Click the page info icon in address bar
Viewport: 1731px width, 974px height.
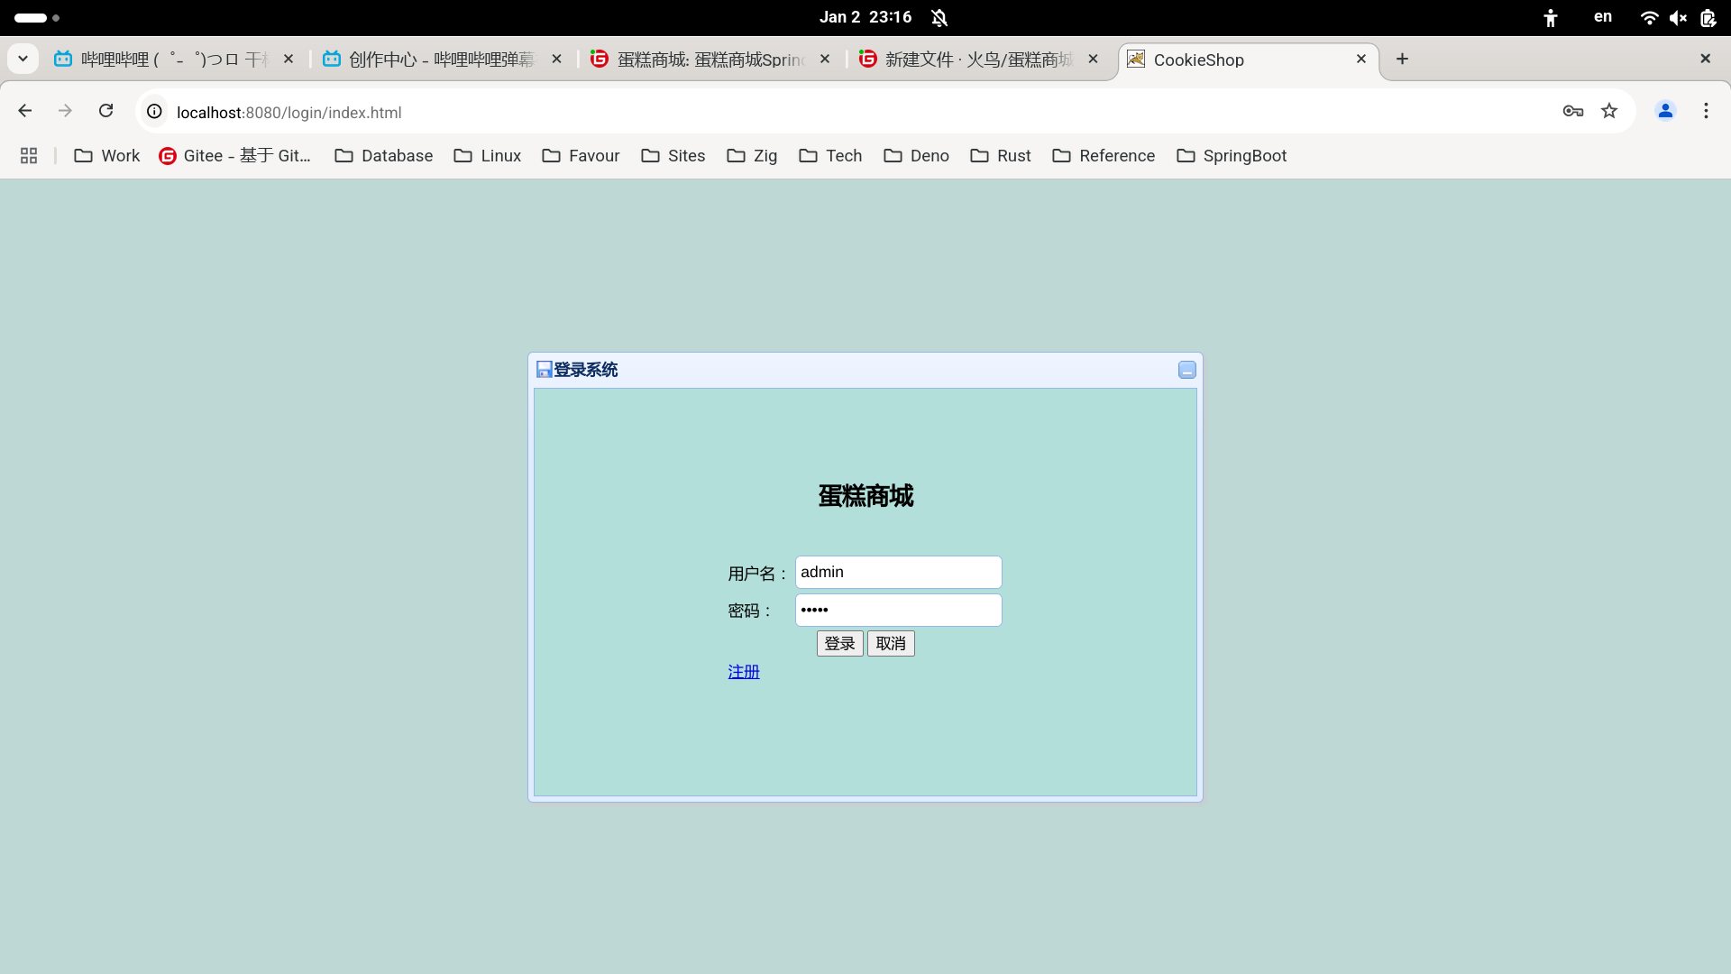pyautogui.click(x=153, y=112)
